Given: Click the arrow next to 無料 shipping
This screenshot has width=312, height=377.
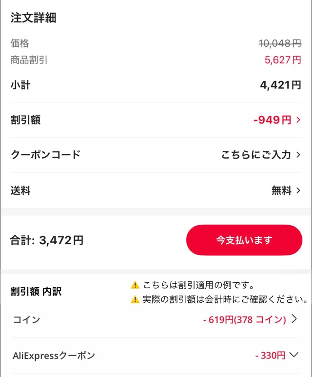Looking at the screenshot, I should (x=298, y=190).
